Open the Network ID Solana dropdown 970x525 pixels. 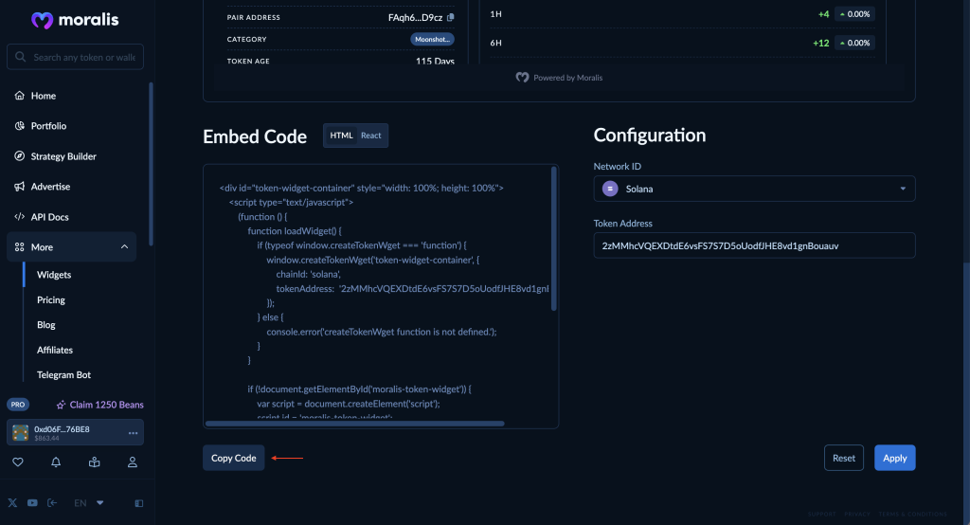[754, 189]
